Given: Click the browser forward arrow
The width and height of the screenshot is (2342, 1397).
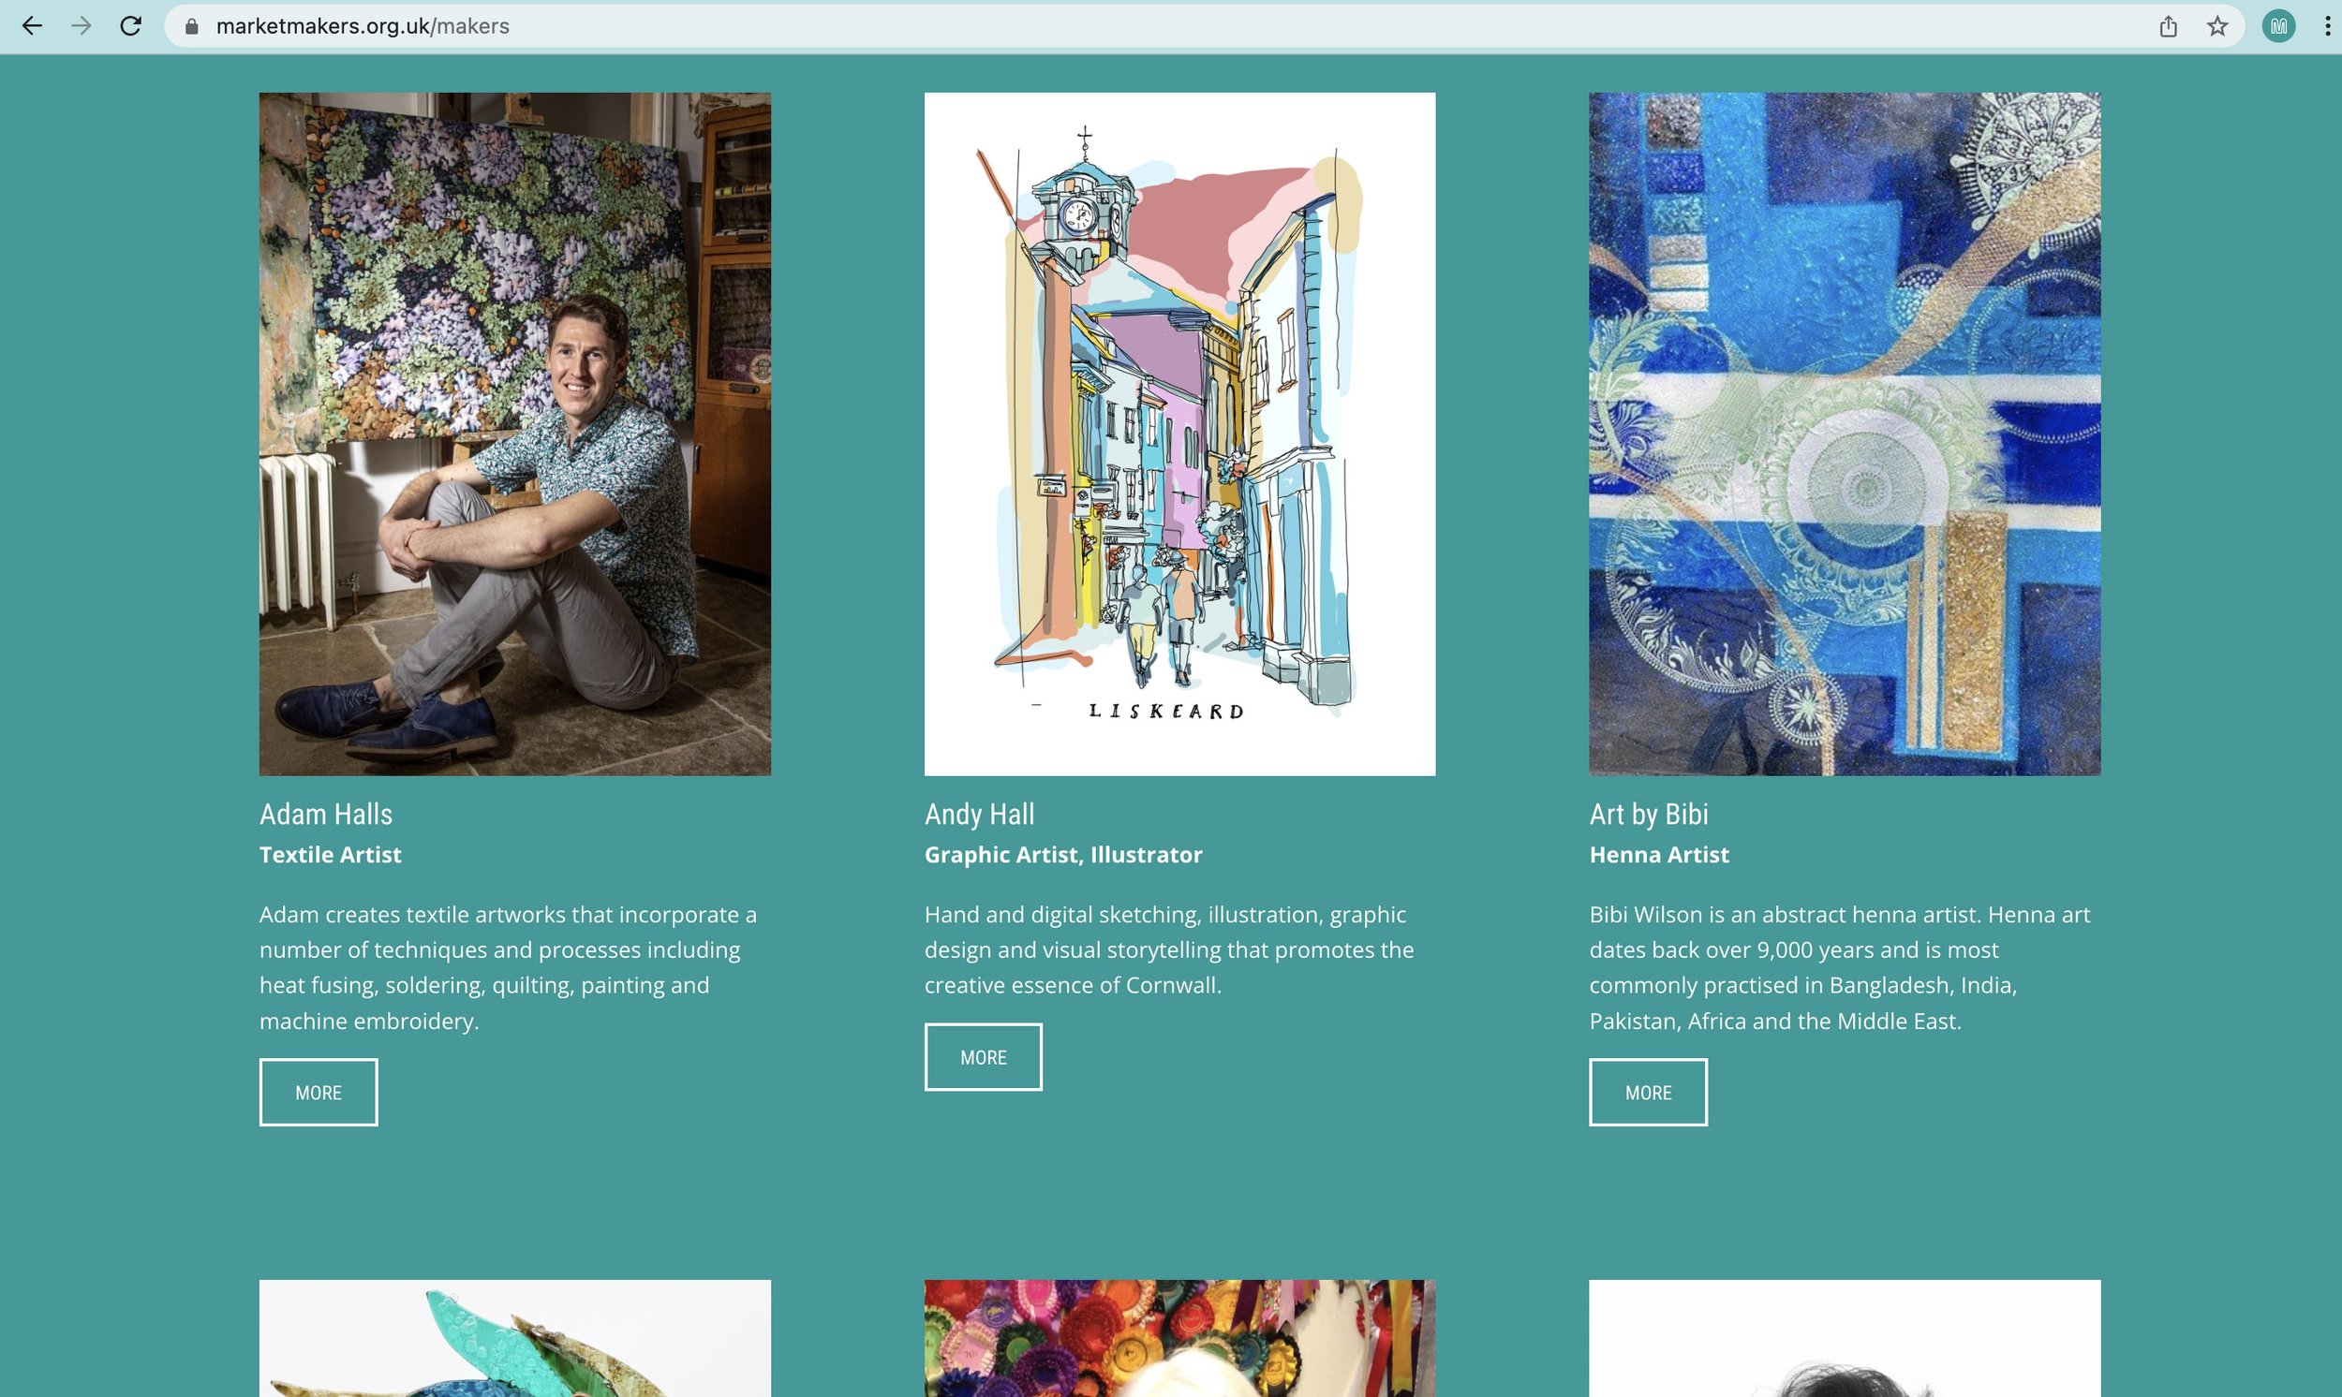Looking at the screenshot, I should pyautogui.click(x=82, y=26).
